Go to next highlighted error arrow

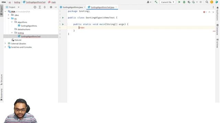point(213,12)
